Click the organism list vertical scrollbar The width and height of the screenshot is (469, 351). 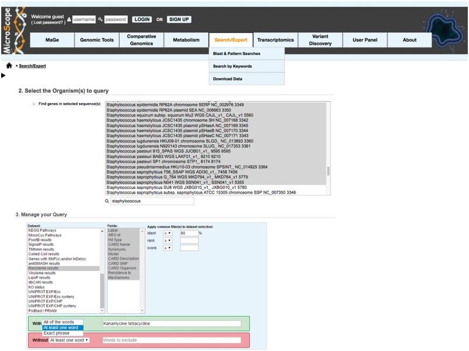(328, 170)
